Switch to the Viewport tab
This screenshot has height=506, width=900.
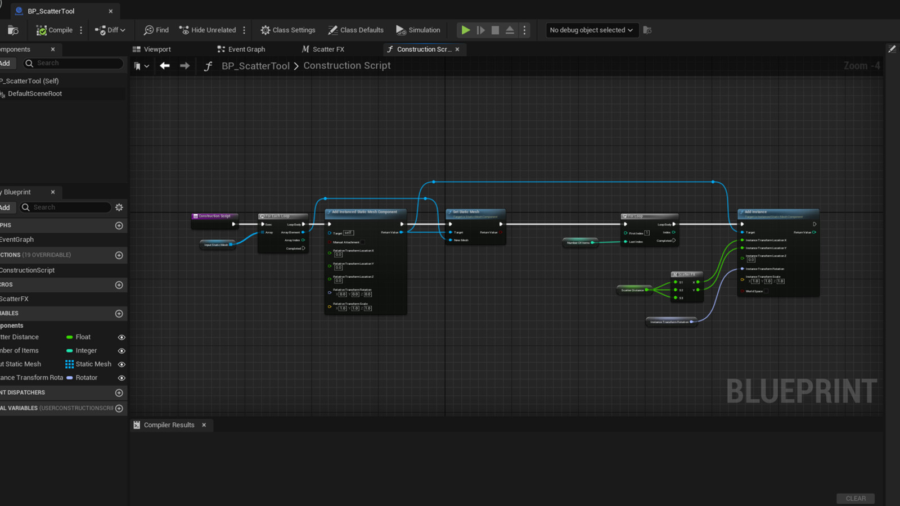(x=152, y=49)
